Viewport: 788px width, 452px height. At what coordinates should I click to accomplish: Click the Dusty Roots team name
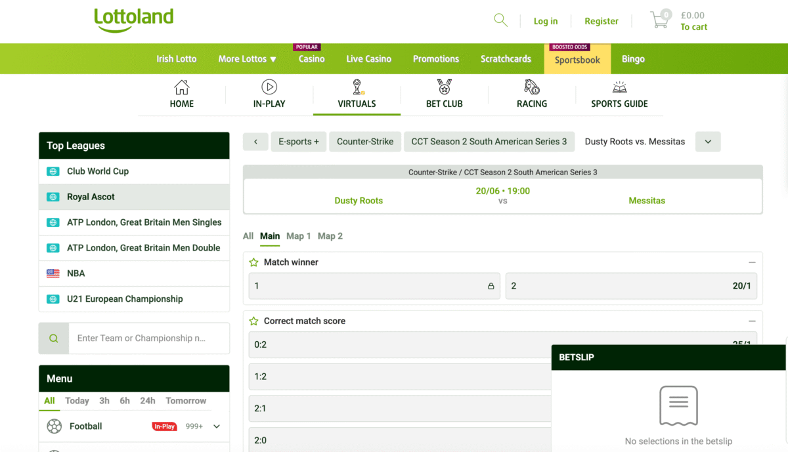[x=359, y=201]
